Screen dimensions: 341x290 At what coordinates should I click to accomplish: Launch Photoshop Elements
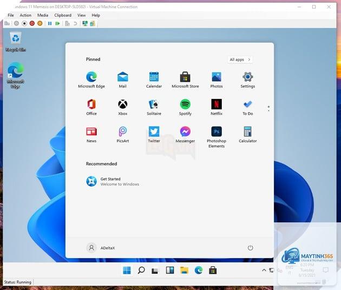pyautogui.click(x=217, y=137)
